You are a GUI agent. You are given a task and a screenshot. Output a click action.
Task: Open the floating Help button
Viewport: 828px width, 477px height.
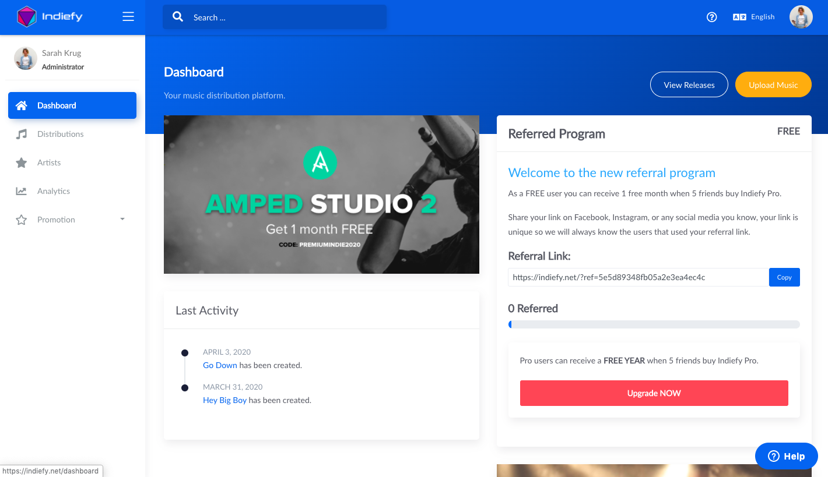click(787, 456)
